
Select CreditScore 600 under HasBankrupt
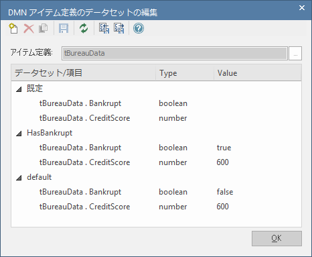(x=222, y=162)
